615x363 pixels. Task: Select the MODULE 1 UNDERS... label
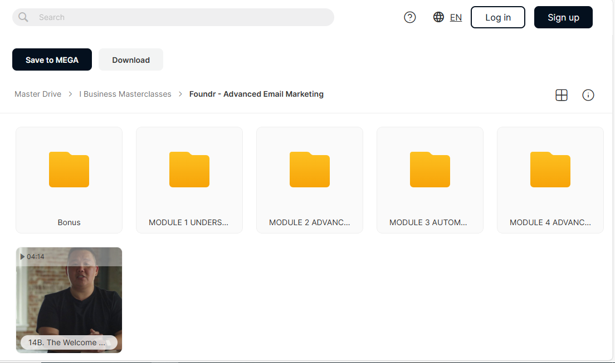click(x=188, y=222)
